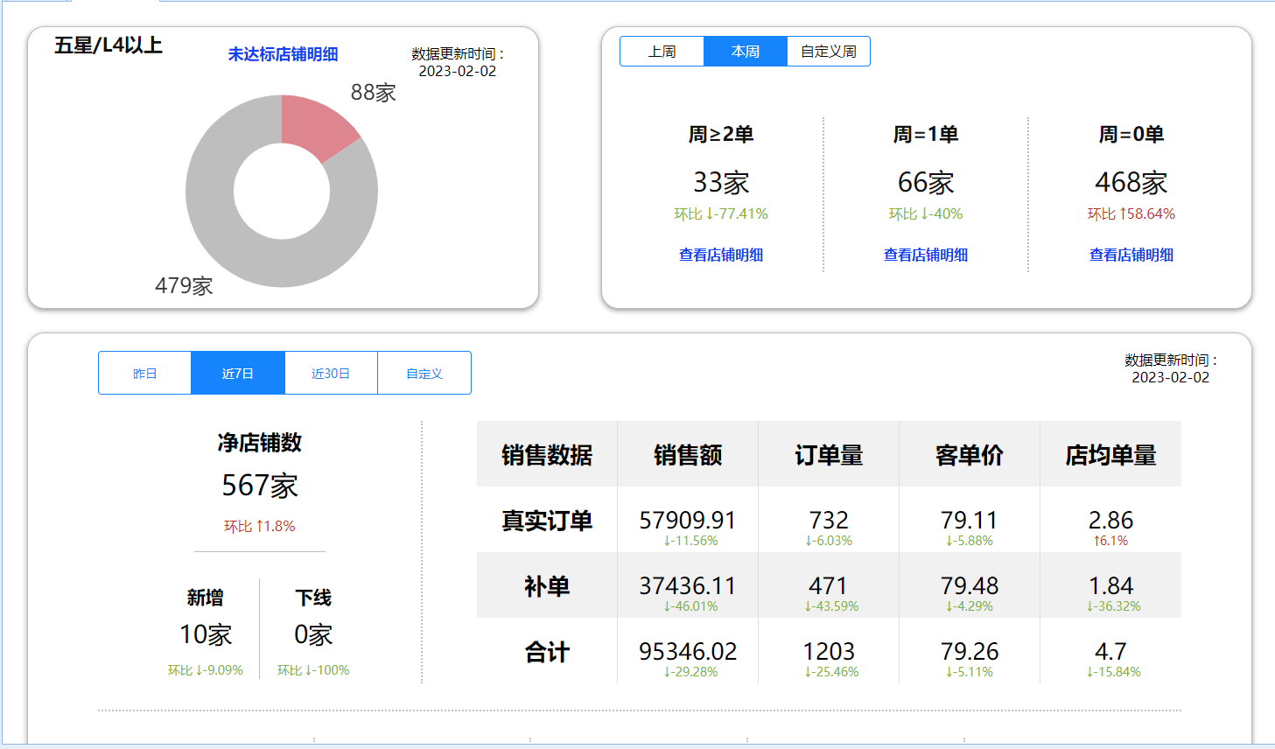Click the 五星/L4以上 title
The width and height of the screenshot is (1275, 749).
[x=109, y=45]
